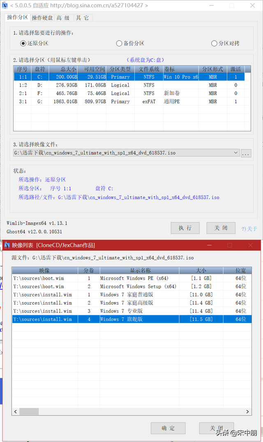The width and height of the screenshot is (263, 442).
Task: Click the browse '...' button
Action: coord(246,153)
